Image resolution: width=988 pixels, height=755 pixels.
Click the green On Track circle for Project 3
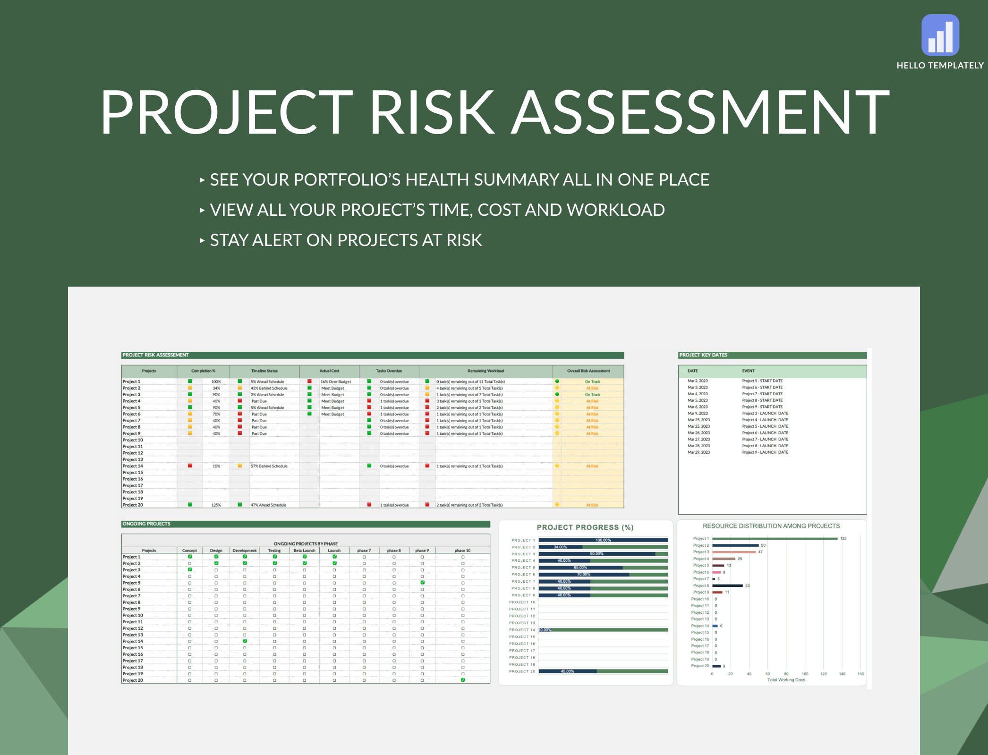(x=558, y=394)
